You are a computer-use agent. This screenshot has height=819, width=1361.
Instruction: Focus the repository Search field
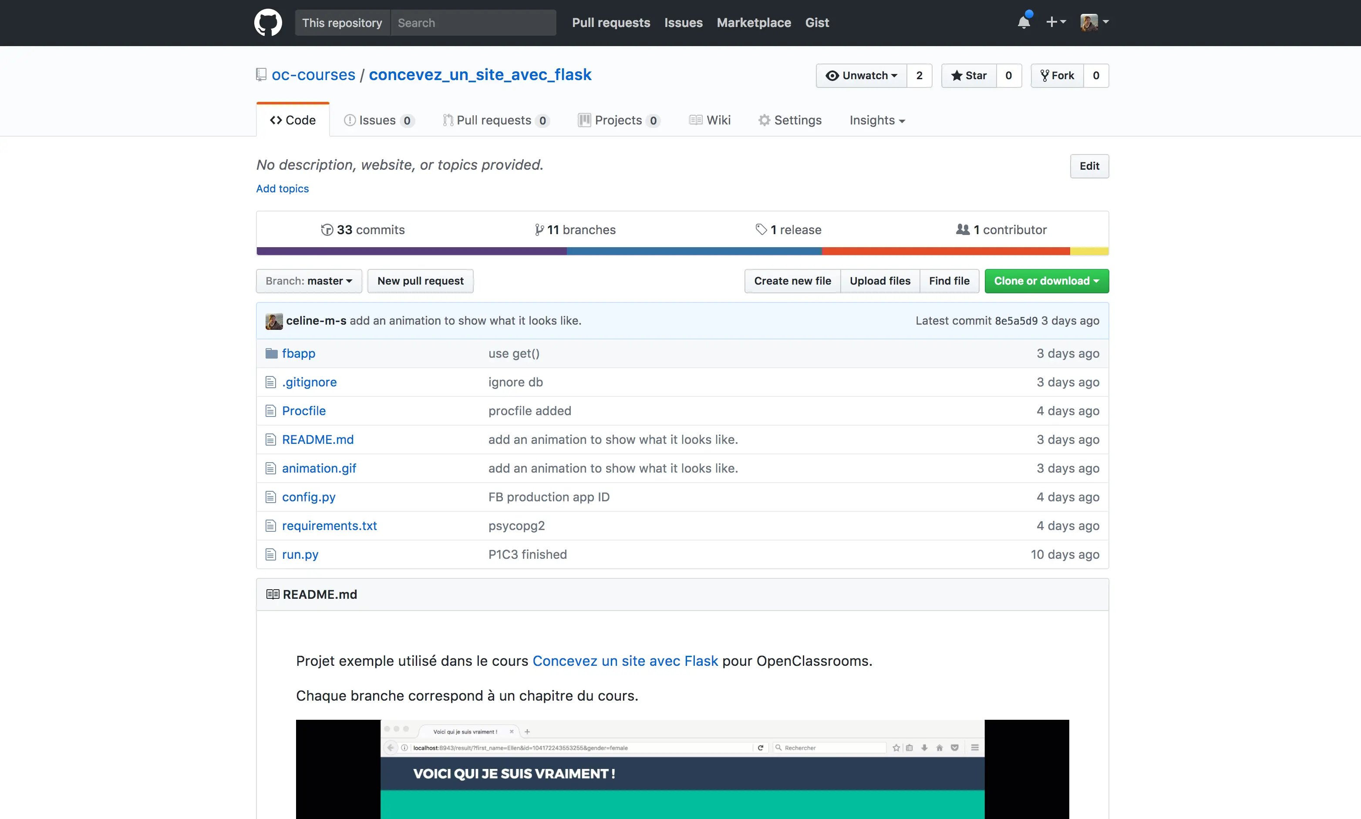[x=473, y=23]
